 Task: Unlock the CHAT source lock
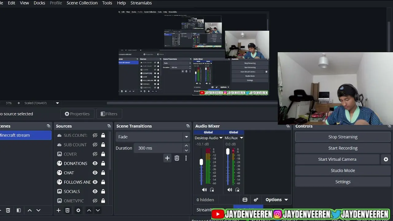point(103,173)
